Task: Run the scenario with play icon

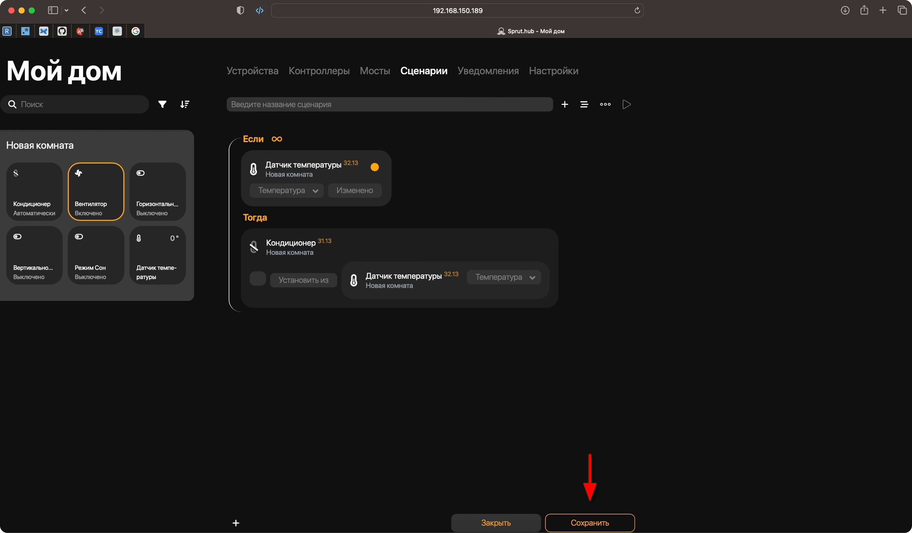Action: point(626,104)
